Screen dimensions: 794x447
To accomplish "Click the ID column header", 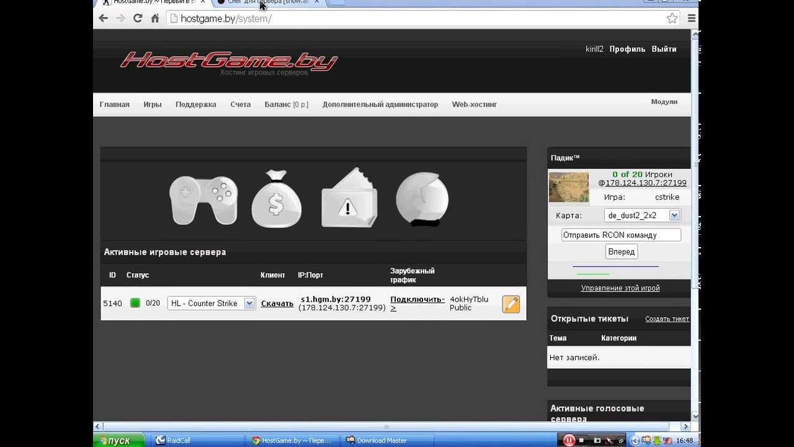I will click(x=112, y=275).
